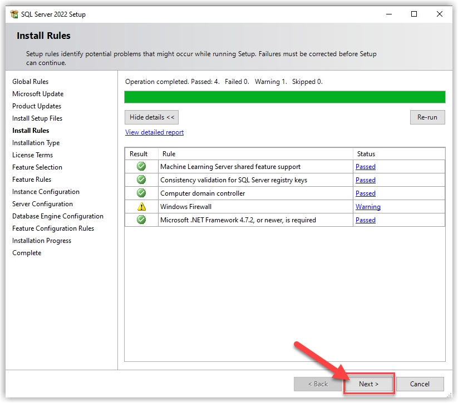Click green check icon for Consistency validation rule
Screen dimensions: 458x403
click(141, 180)
